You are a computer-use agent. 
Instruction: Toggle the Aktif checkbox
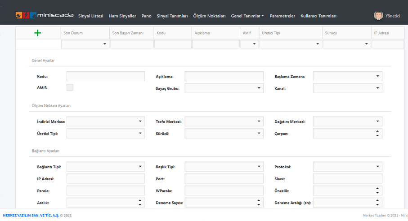coord(70,87)
